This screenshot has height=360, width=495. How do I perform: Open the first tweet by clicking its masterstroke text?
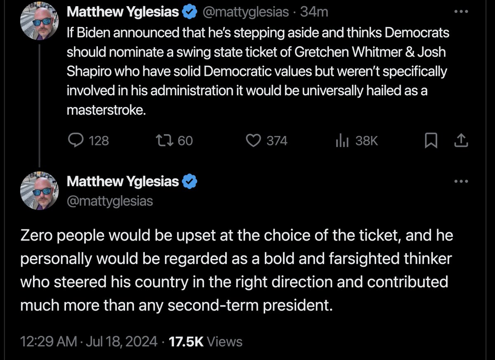coord(106,111)
